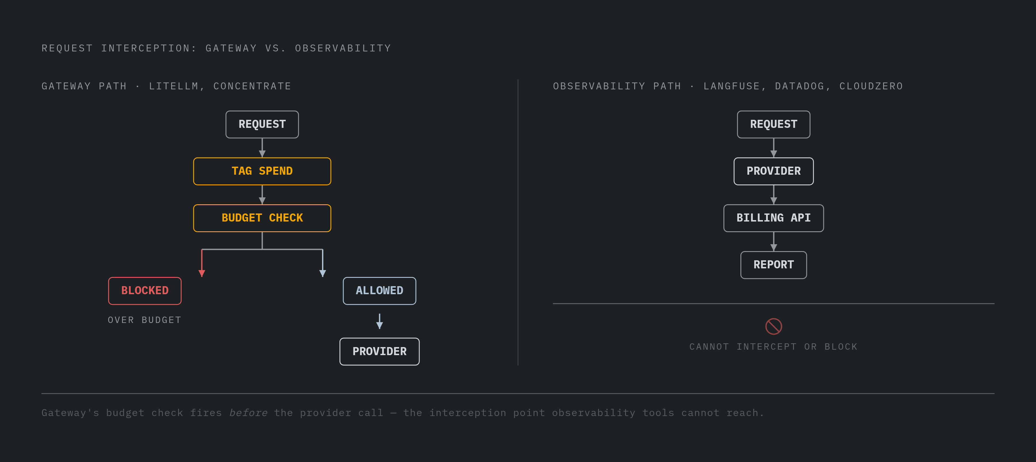Click the prohibited circle icon

[773, 326]
